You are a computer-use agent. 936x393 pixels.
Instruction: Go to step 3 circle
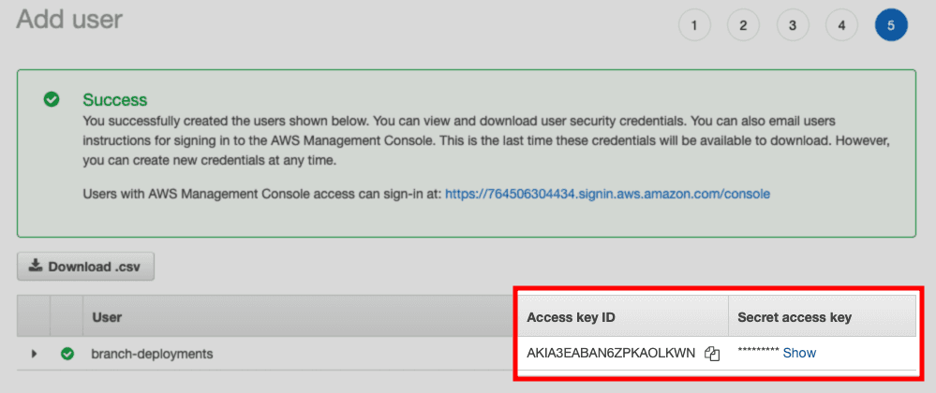[x=793, y=25]
